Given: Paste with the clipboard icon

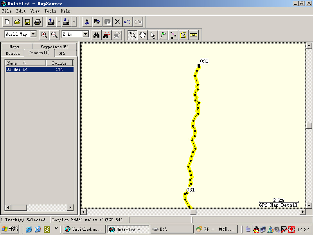Looking at the screenshot, I should tap(107, 22).
